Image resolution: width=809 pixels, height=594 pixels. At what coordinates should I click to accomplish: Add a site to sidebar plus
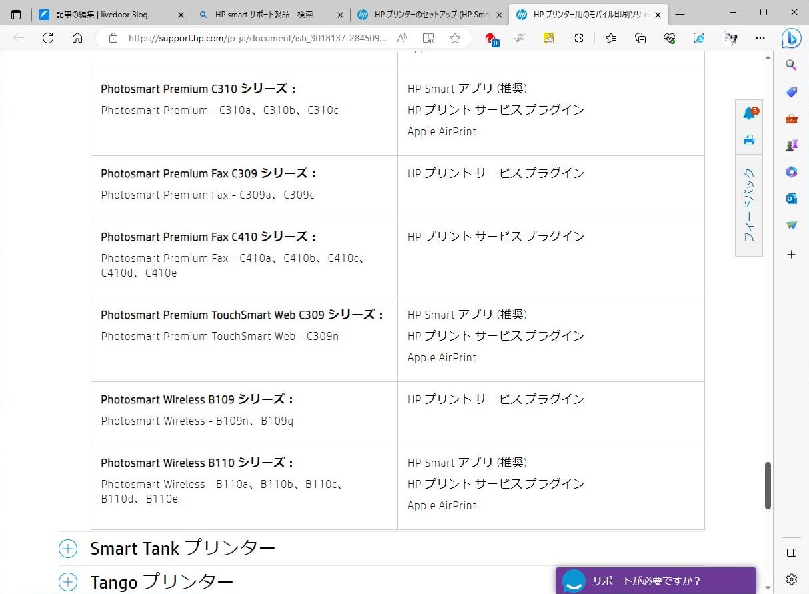(792, 254)
